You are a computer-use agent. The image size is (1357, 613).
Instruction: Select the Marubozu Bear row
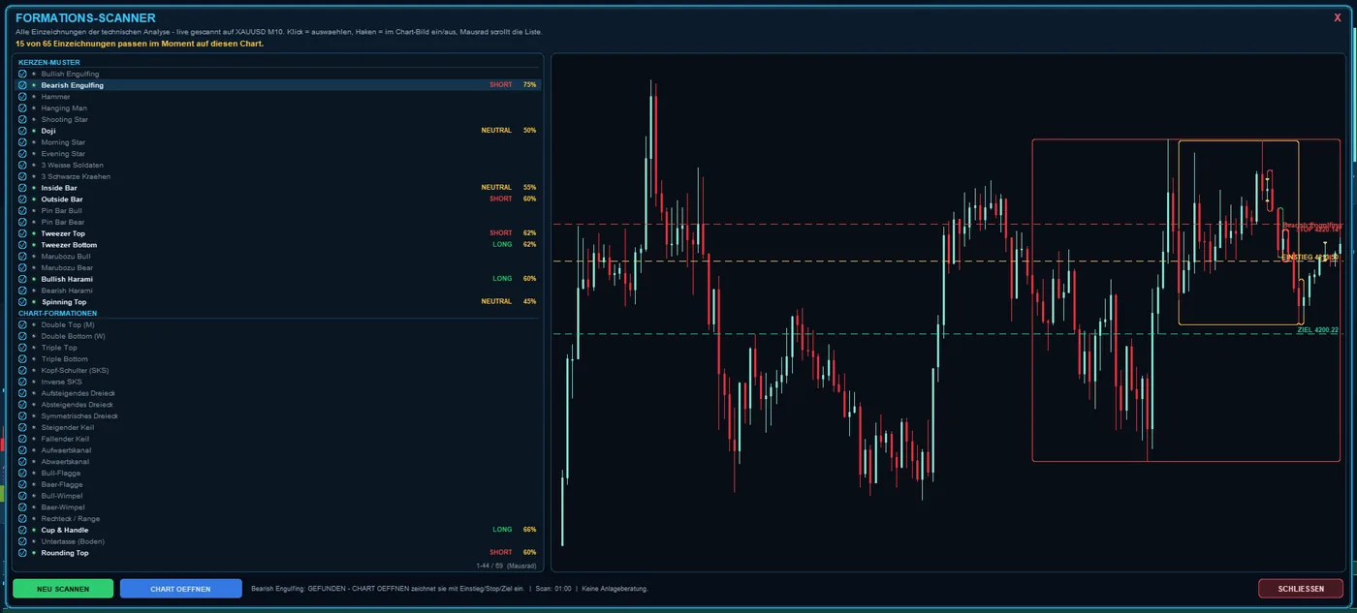(277, 267)
